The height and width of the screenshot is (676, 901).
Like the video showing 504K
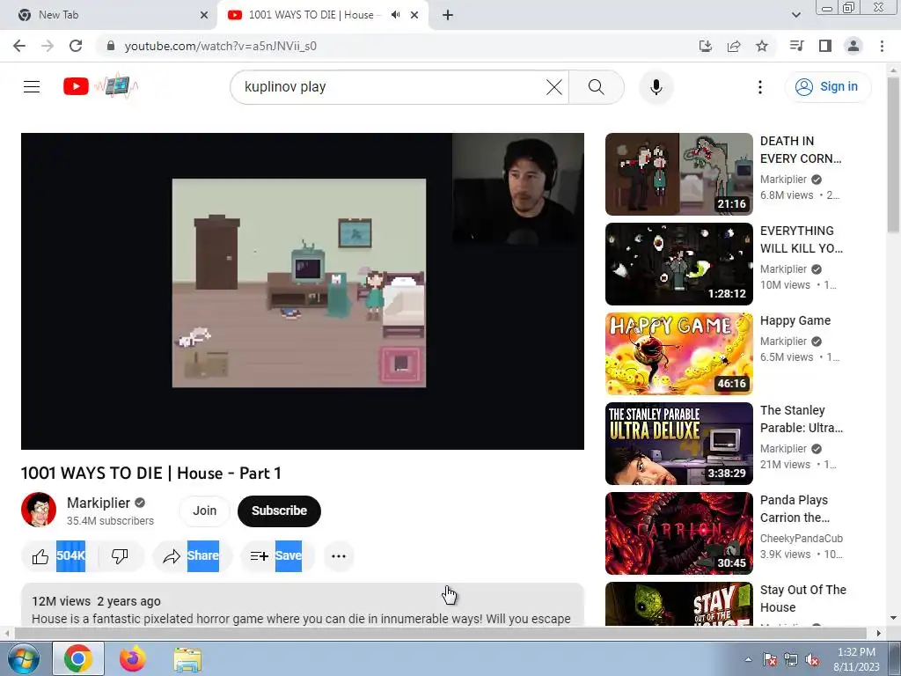[x=59, y=556]
